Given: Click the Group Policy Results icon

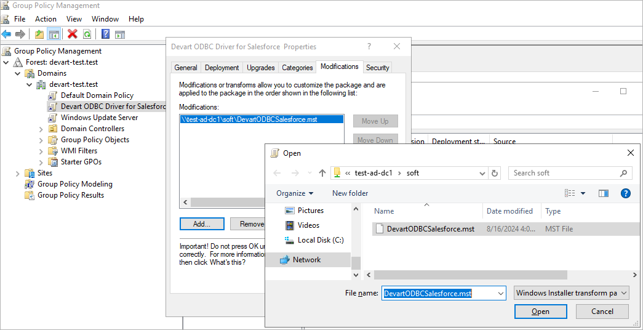Looking at the screenshot, I should [30, 195].
